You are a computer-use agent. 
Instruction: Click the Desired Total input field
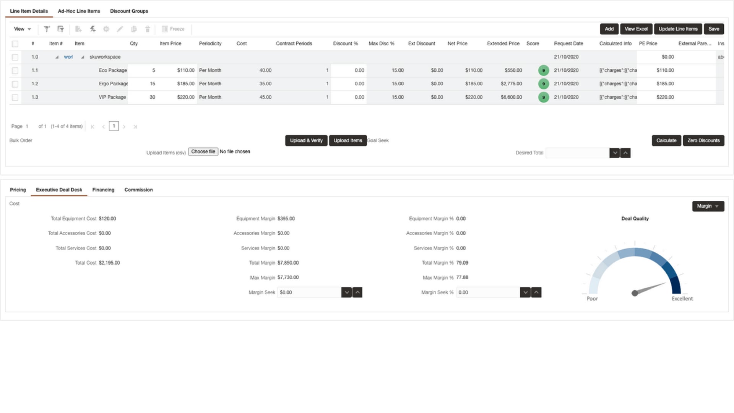point(576,153)
